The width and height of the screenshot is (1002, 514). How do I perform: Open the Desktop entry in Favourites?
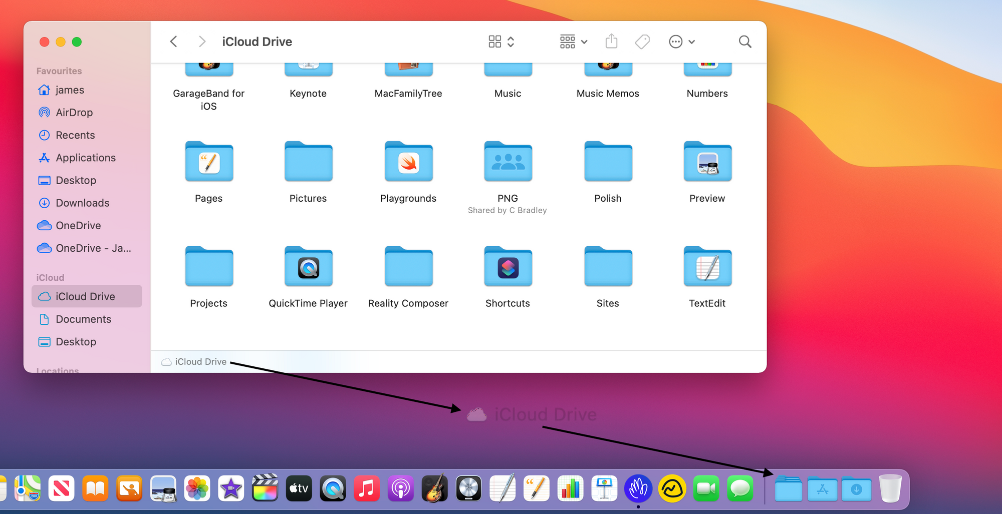pyautogui.click(x=76, y=180)
